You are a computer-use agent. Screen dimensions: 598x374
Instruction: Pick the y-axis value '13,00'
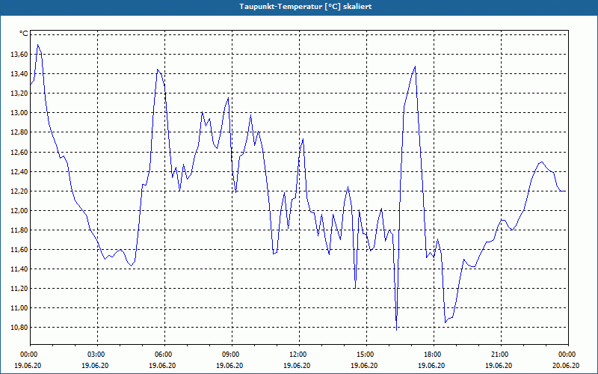19,113
